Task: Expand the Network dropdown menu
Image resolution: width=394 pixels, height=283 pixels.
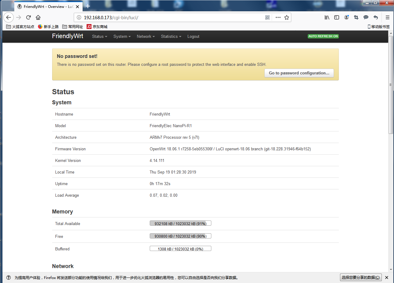Action: [146, 36]
